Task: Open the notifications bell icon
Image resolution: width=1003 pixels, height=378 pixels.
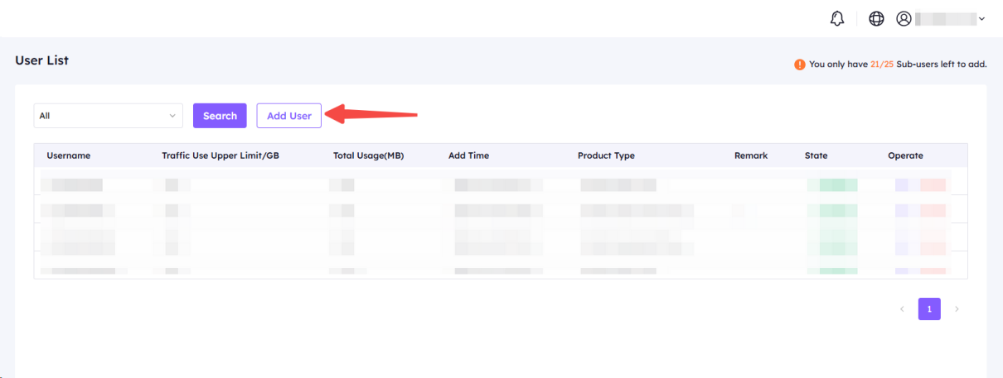Action: coord(837,18)
